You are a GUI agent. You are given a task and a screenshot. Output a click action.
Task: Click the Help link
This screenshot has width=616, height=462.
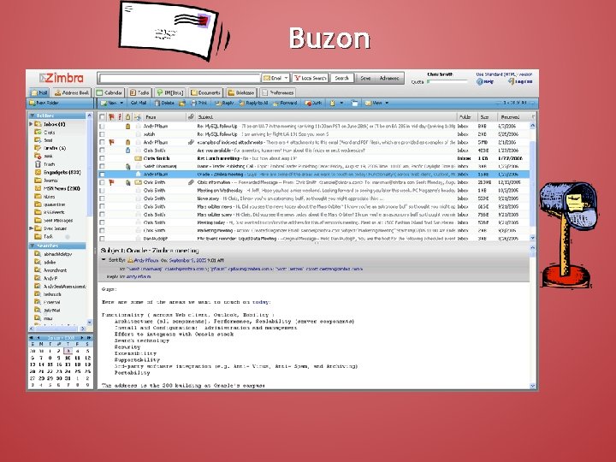pos(485,82)
